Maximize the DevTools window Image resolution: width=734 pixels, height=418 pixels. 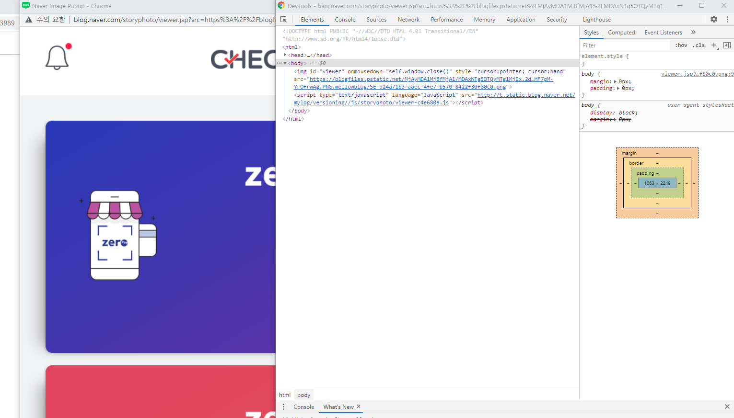(x=702, y=5)
